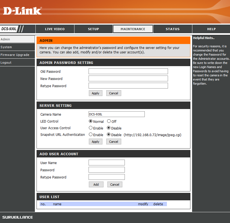The width and height of the screenshot is (230, 223).
Task: Click the D-Link logo
Action: click(22, 11)
